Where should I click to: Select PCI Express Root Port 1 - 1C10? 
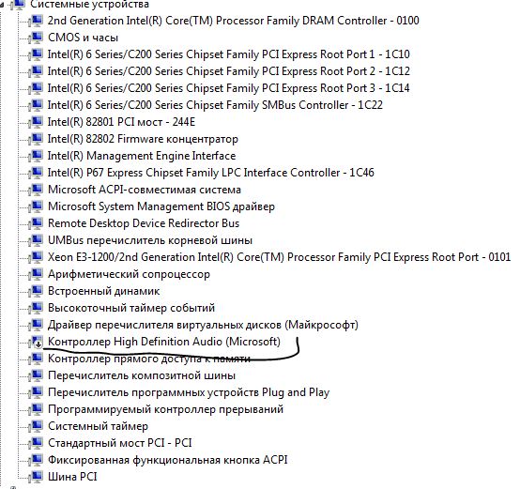[229, 54]
